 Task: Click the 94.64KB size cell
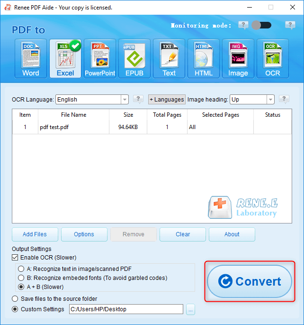pyautogui.click(x=128, y=127)
